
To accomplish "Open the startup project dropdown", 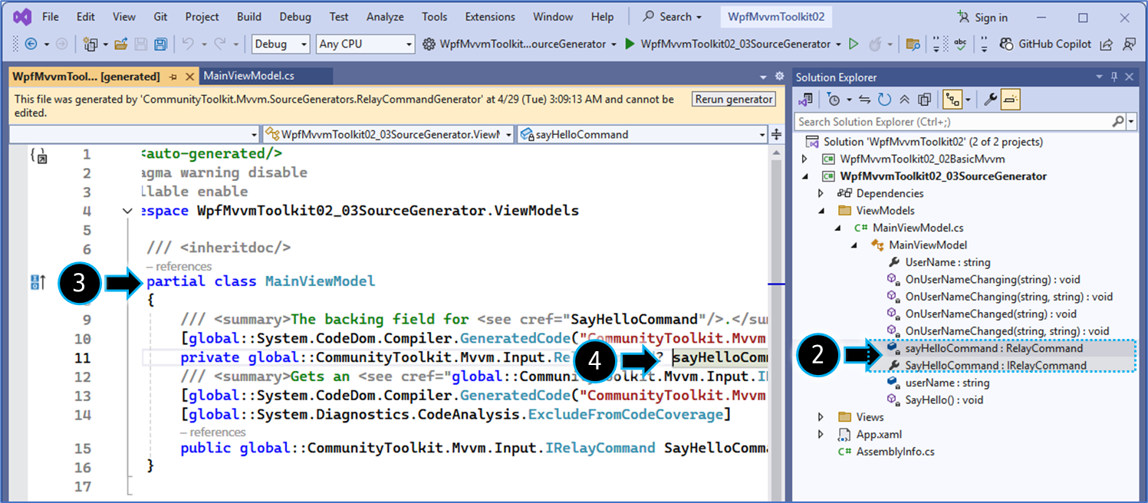I will (520, 44).
